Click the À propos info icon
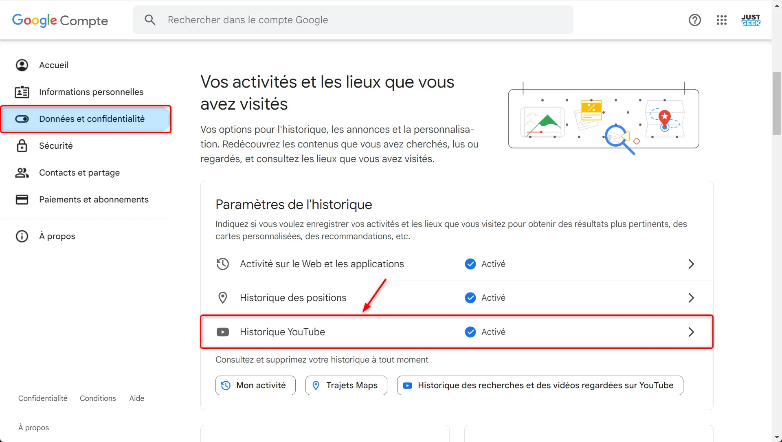The image size is (782, 442). click(x=22, y=236)
